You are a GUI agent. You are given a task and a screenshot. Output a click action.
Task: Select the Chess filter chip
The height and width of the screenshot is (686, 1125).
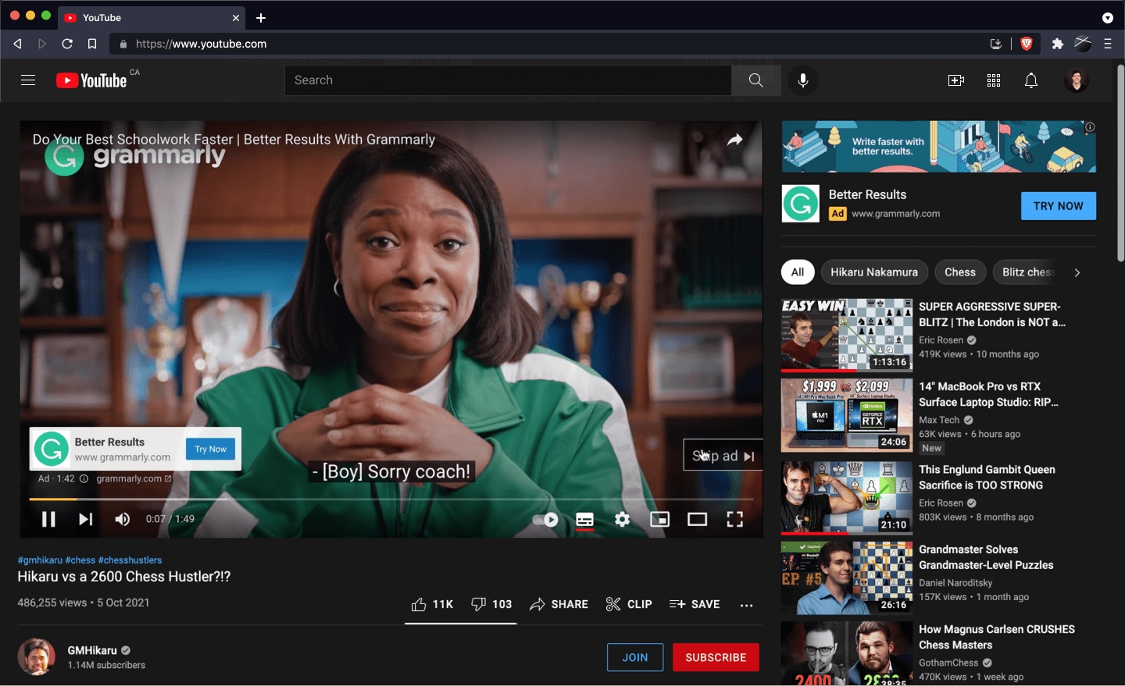pyautogui.click(x=960, y=272)
